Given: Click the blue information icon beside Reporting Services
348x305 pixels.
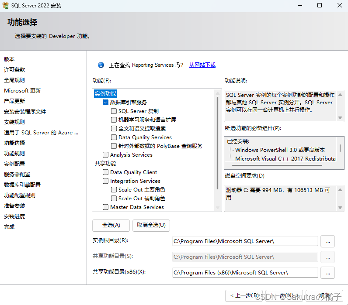Looking at the screenshot, I should click(x=101, y=65).
